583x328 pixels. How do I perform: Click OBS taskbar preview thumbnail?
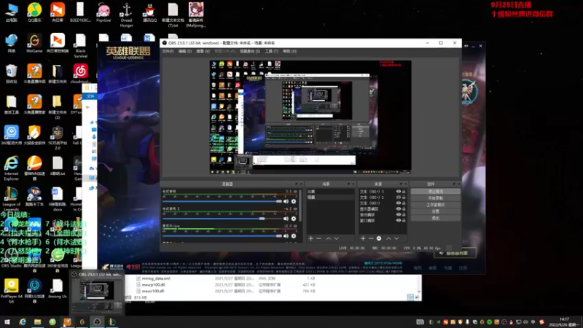96,293
